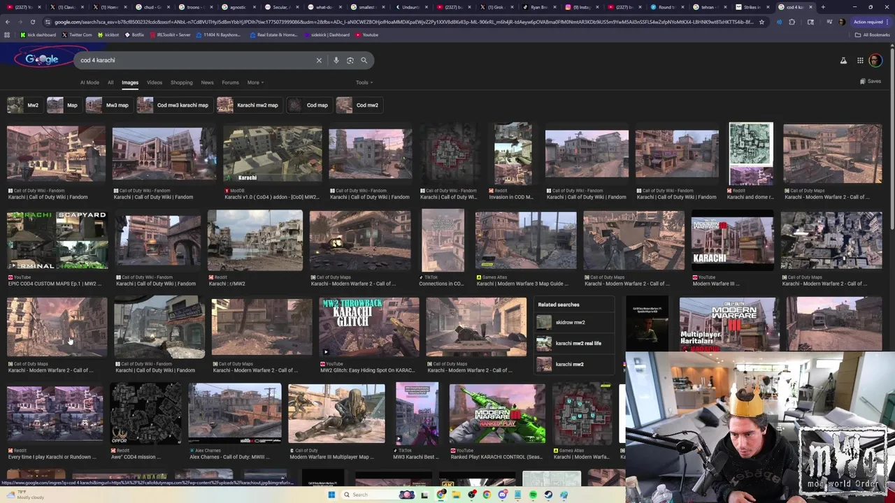The image size is (895, 503).
Task: Open the Windows Start menu
Action: pyautogui.click(x=331, y=495)
